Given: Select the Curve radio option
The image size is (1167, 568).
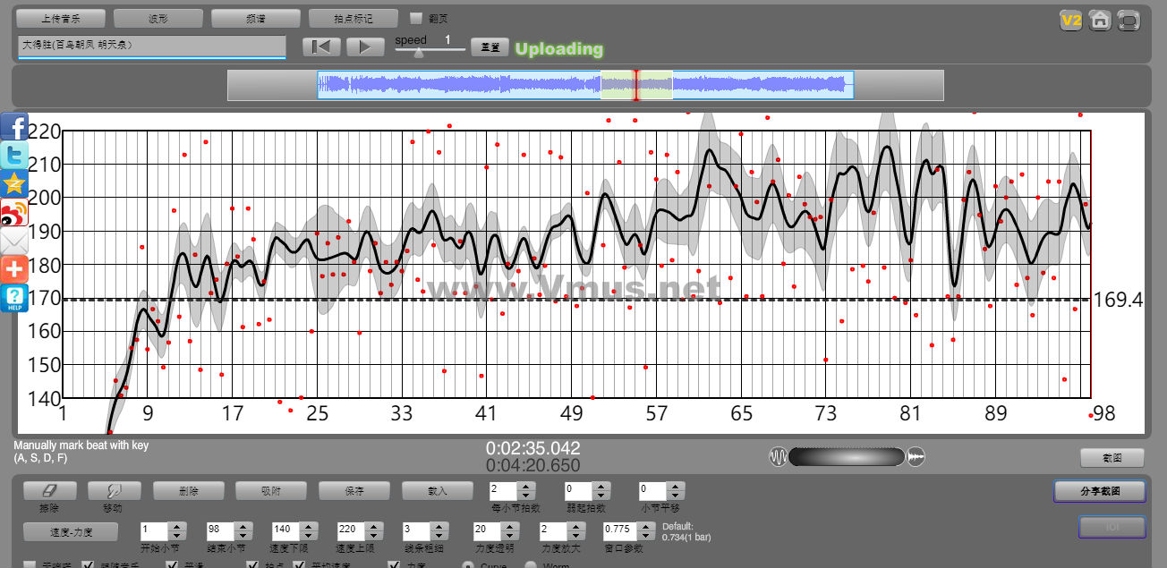Looking at the screenshot, I should point(467,565).
